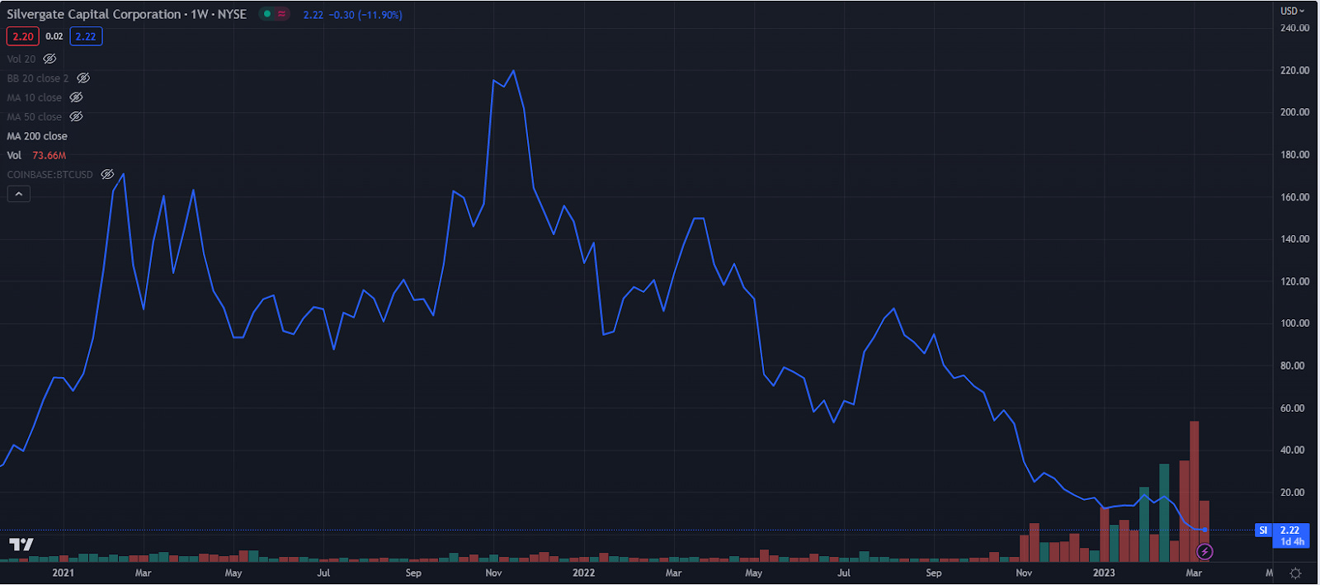The width and height of the screenshot is (1320, 585).
Task: Click the COINBASE:BTCUSD legend label
Action: pyautogui.click(x=50, y=174)
